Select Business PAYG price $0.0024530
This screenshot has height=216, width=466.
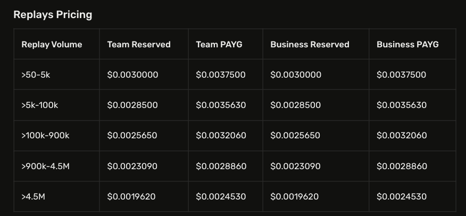point(402,197)
